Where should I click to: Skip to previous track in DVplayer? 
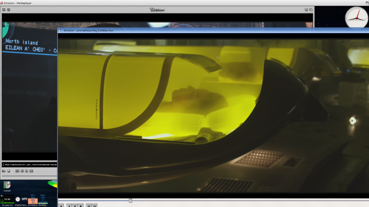pos(17,171)
